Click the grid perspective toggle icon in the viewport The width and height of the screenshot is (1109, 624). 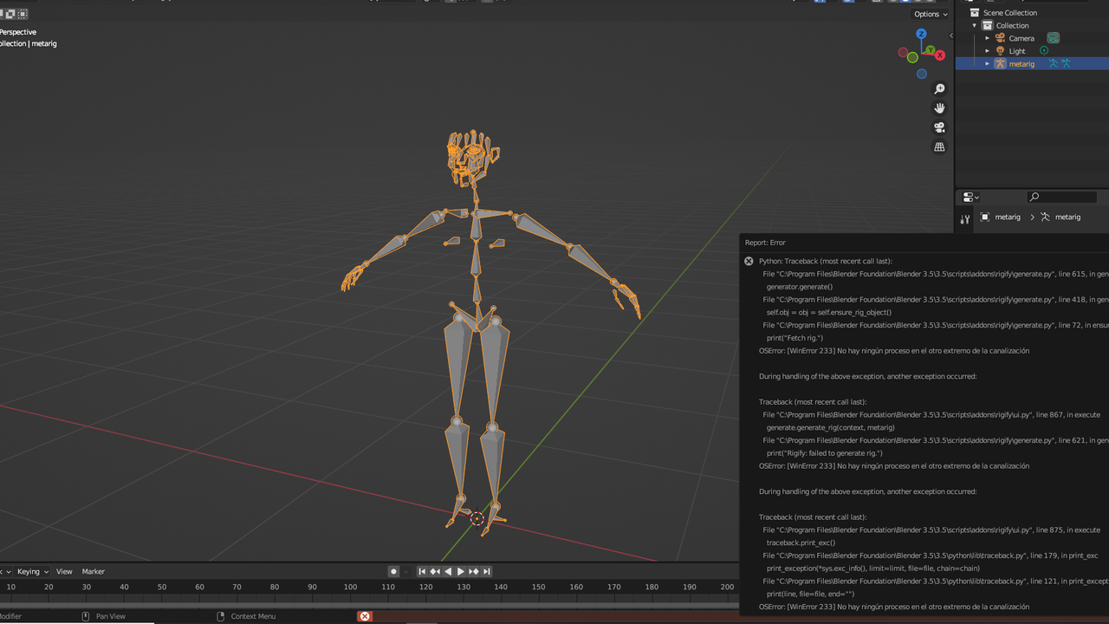[x=939, y=146]
